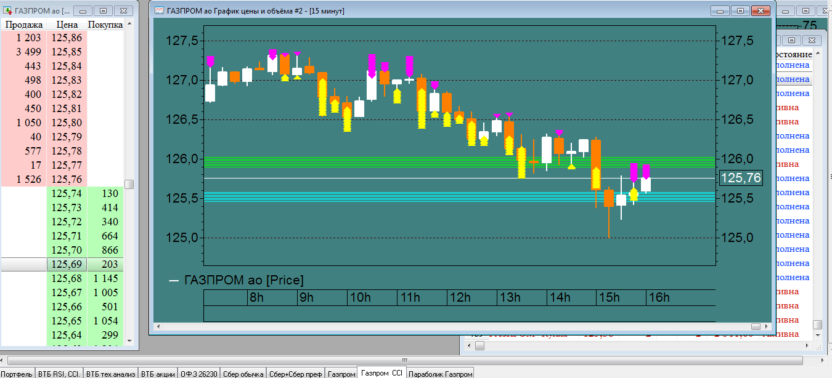This screenshot has width=832, height=378.
Task: Switch to the Портфель tab
Action: [x=17, y=373]
